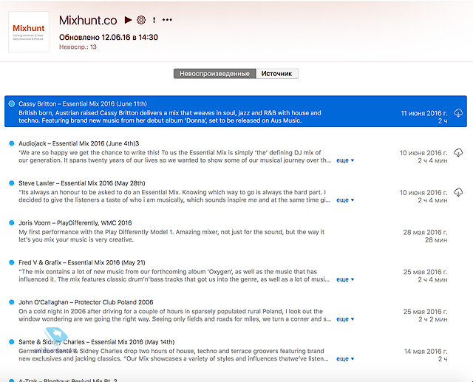Toggle unplayed dot for Audiojack episode
This screenshot has height=382, width=473.
coord(12,143)
